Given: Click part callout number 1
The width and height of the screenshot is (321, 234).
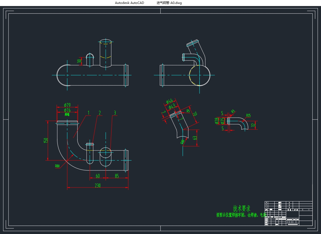Looking at the screenshot, I should coord(89,113).
